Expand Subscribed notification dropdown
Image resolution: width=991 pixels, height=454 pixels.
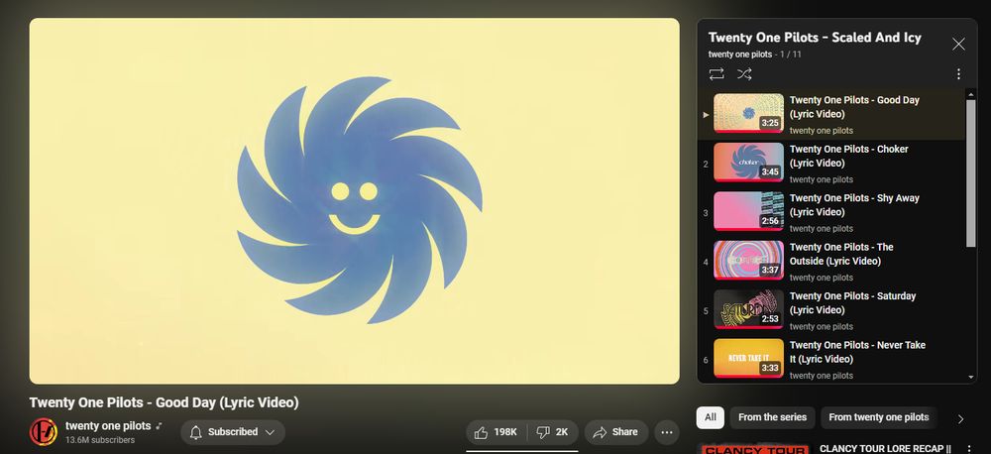tap(233, 432)
